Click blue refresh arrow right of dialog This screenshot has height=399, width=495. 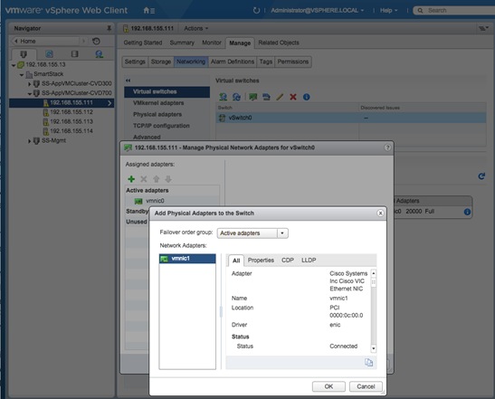(x=481, y=176)
